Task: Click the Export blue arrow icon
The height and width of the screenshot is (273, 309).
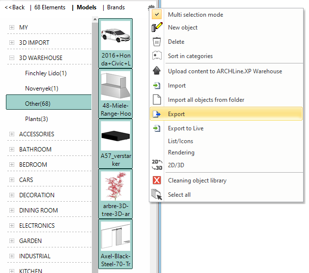Action: [x=157, y=114]
